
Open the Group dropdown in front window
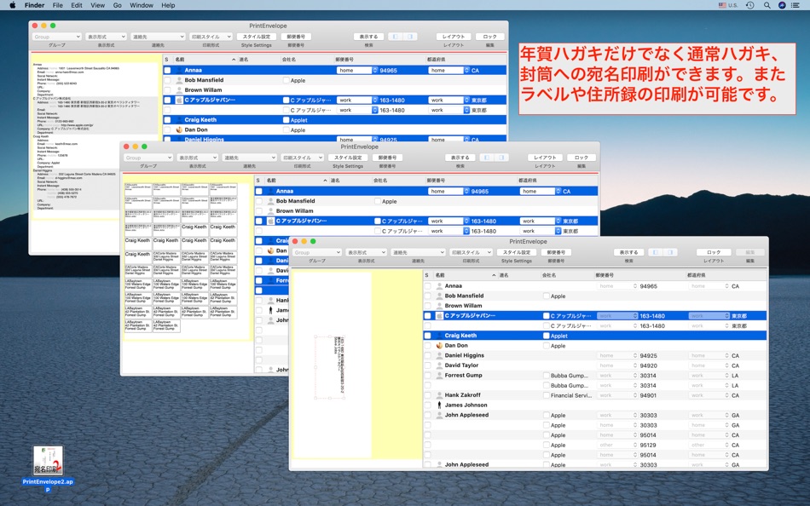[x=315, y=252]
